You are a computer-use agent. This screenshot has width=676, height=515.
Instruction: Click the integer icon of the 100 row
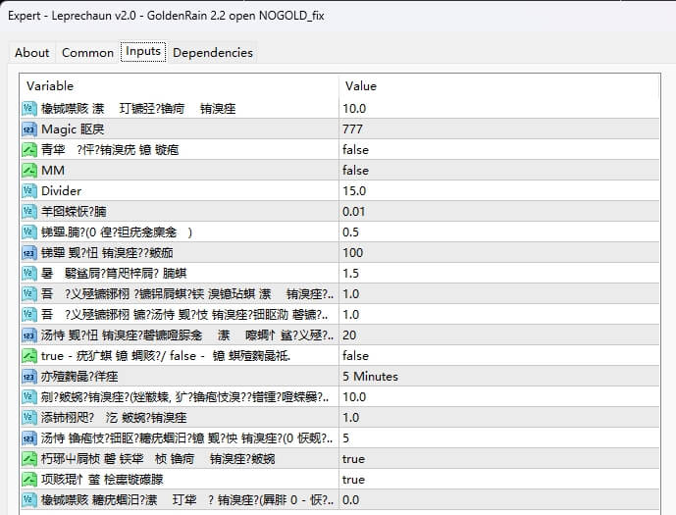click(x=28, y=253)
